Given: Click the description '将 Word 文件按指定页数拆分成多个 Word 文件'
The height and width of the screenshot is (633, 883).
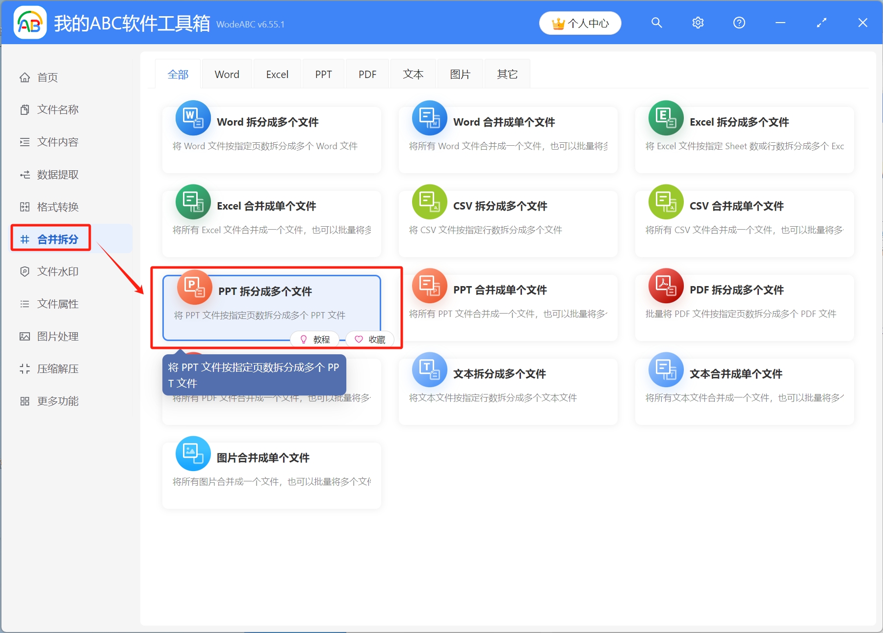Looking at the screenshot, I should coord(265,146).
